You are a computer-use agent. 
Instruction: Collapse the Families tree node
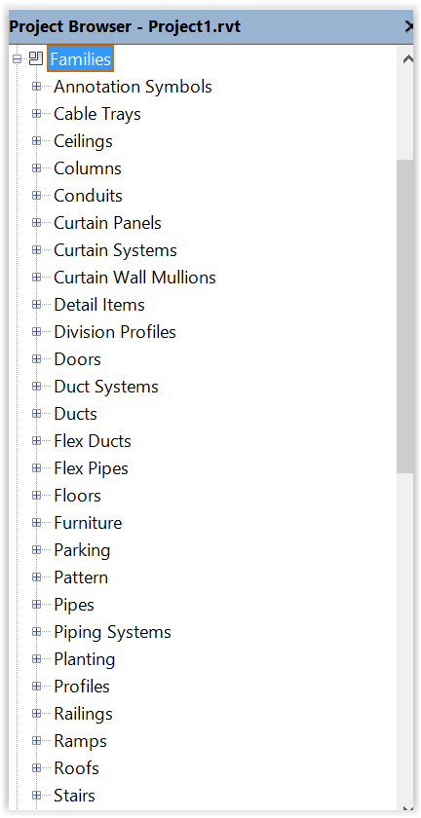(x=18, y=59)
